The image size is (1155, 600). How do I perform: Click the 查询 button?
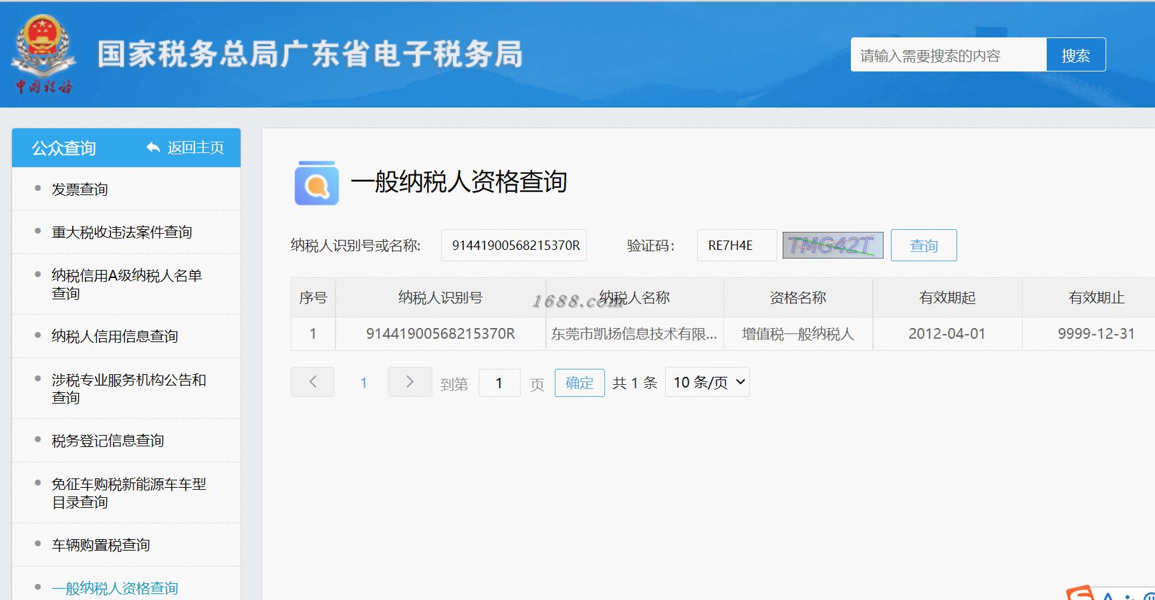tap(924, 245)
